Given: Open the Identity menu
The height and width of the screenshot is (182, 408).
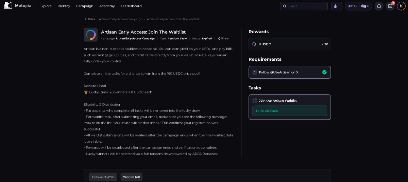Looking at the screenshot, I should pyautogui.click(x=64, y=6).
